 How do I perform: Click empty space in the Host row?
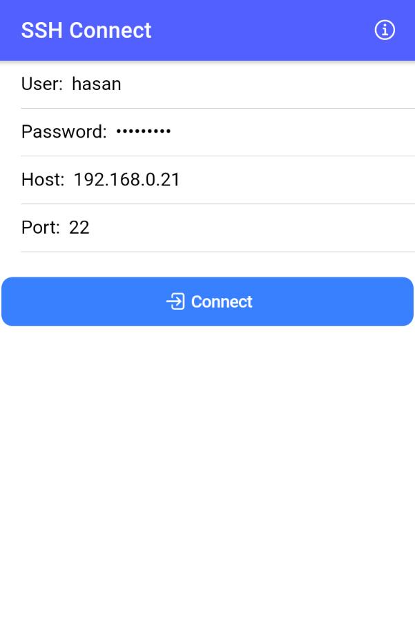295,181
